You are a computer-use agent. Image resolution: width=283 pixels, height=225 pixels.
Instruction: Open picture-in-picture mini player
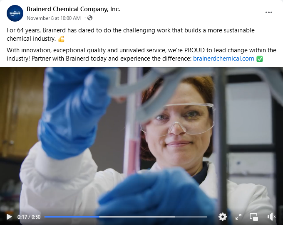pyautogui.click(x=254, y=217)
